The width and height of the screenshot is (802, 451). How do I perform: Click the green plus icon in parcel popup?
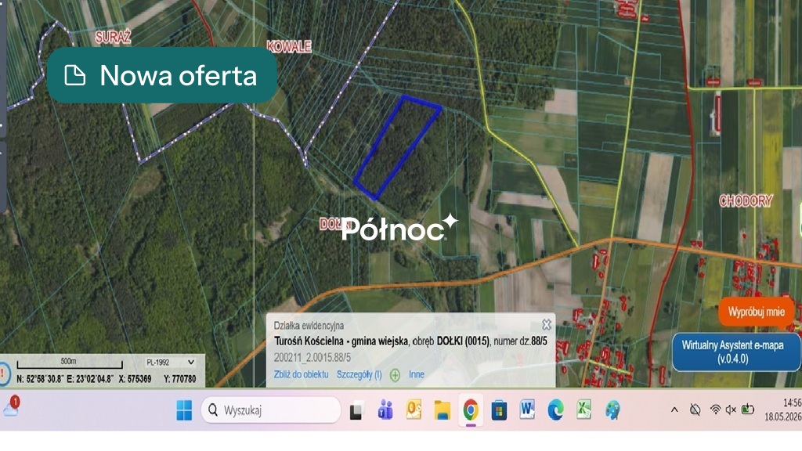coord(395,375)
